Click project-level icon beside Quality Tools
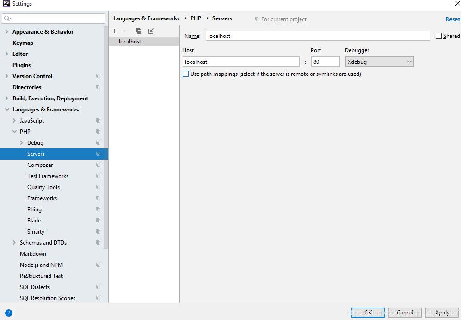The image size is (461, 320). pyautogui.click(x=98, y=187)
